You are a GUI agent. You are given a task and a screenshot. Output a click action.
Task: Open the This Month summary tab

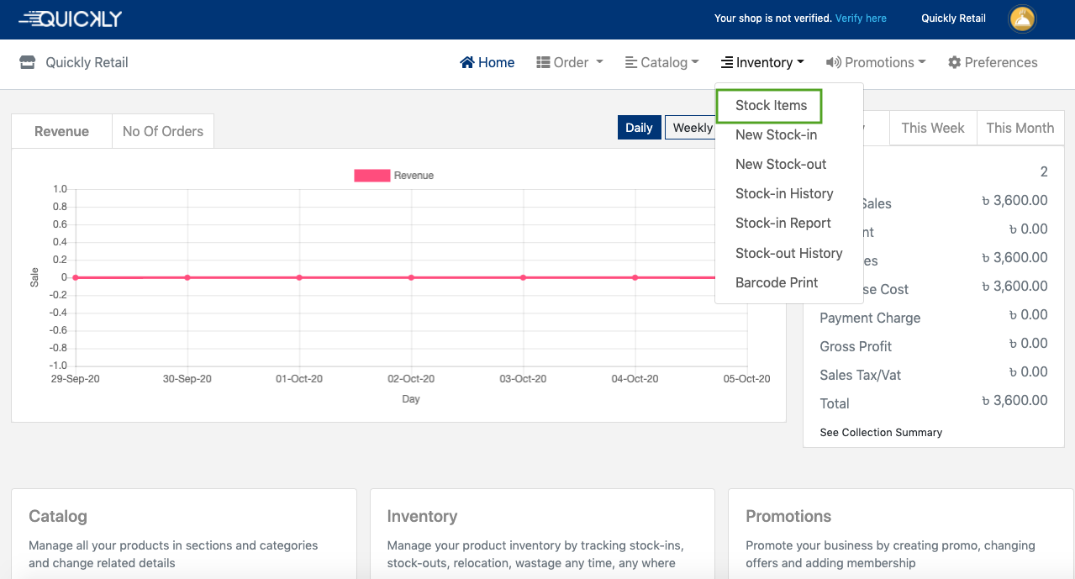pyautogui.click(x=1020, y=128)
